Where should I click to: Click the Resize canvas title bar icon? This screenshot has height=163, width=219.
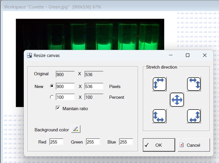29,55
